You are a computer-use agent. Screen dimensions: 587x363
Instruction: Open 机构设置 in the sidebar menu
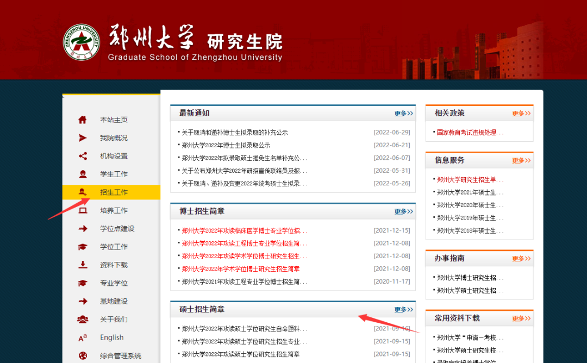[x=114, y=156]
